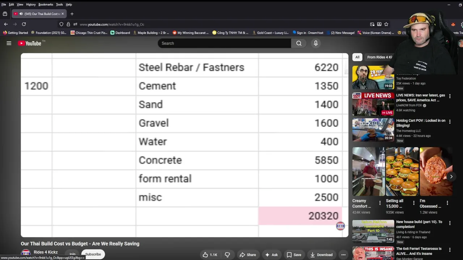The height and width of the screenshot is (260, 463).
Task: Open the YouTube guide hamburger menu
Action: click(x=9, y=43)
